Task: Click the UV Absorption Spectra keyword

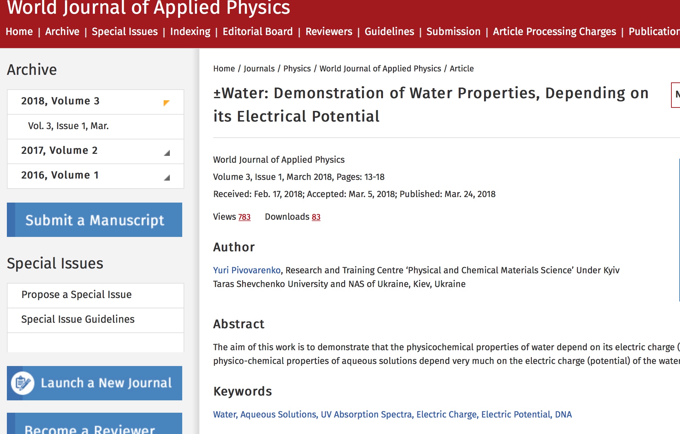Action: coord(367,414)
